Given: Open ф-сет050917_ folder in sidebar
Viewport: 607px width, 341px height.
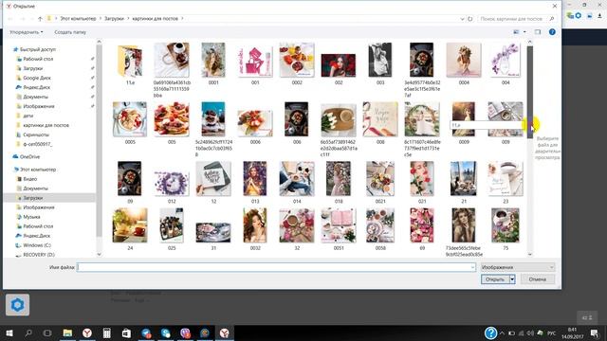Looking at the screenshot, I should coord(37,144).
